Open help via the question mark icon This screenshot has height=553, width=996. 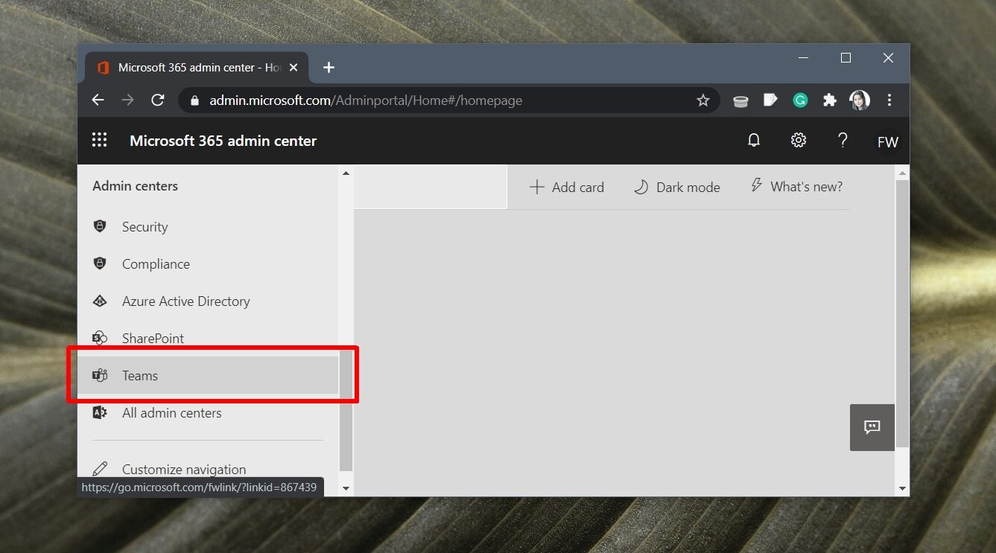click(843, 140)
